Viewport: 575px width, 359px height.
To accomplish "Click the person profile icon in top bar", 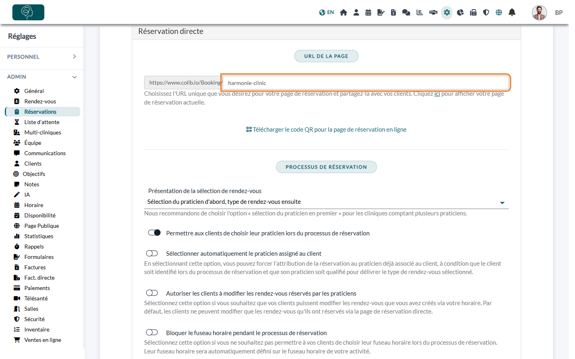I will click(356, 12).
